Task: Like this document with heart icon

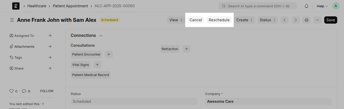Action: tap(11, 91)
